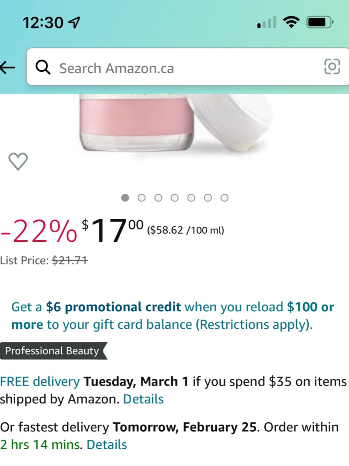Jump to the fourth carousel image dot
The image size is (349, 466).
click(x=175, y=198)
